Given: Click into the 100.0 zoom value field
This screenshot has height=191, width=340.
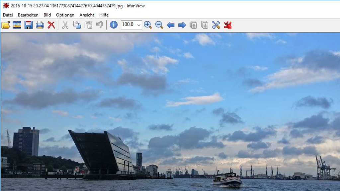Looking at the screenshot, I should click(128, 25).
